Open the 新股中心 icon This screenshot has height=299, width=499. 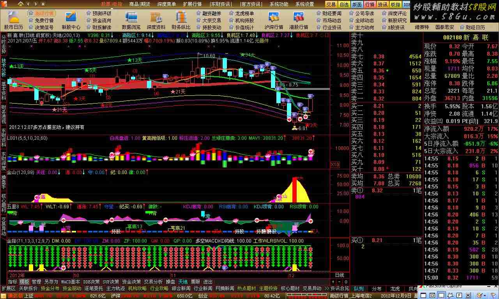[70, 17]
